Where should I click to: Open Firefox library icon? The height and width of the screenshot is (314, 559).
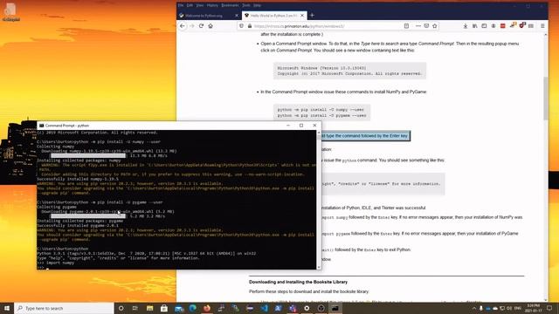474,26
